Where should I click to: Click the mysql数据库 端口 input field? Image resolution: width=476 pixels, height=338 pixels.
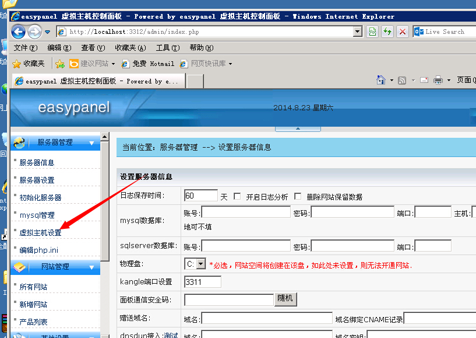pyautogui.click(x=433, y=212)
